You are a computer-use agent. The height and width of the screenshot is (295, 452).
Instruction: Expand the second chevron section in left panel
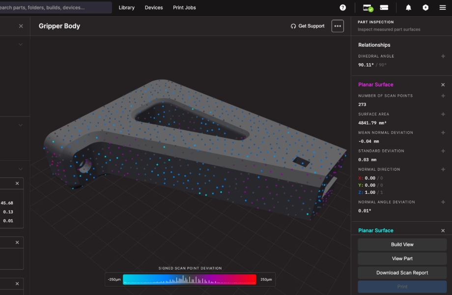[21, 125]
